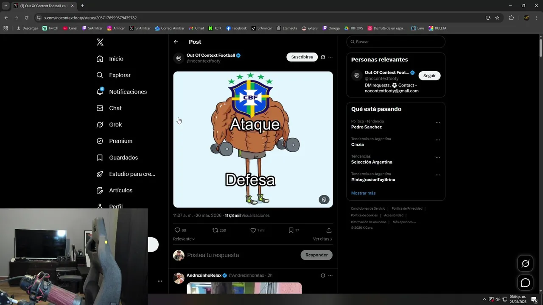Open Chat in the sidebar
Screen dimensions: 543x305
coord(109,108)
